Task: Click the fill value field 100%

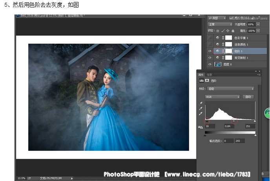Action: tap(252, 31)
